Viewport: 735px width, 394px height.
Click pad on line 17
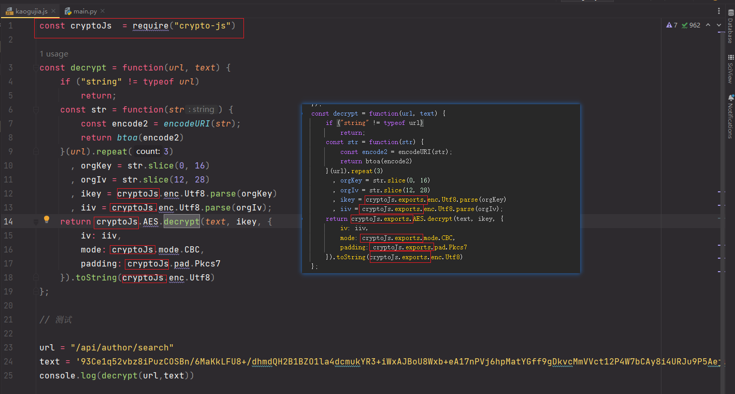(x=182, y=263)
